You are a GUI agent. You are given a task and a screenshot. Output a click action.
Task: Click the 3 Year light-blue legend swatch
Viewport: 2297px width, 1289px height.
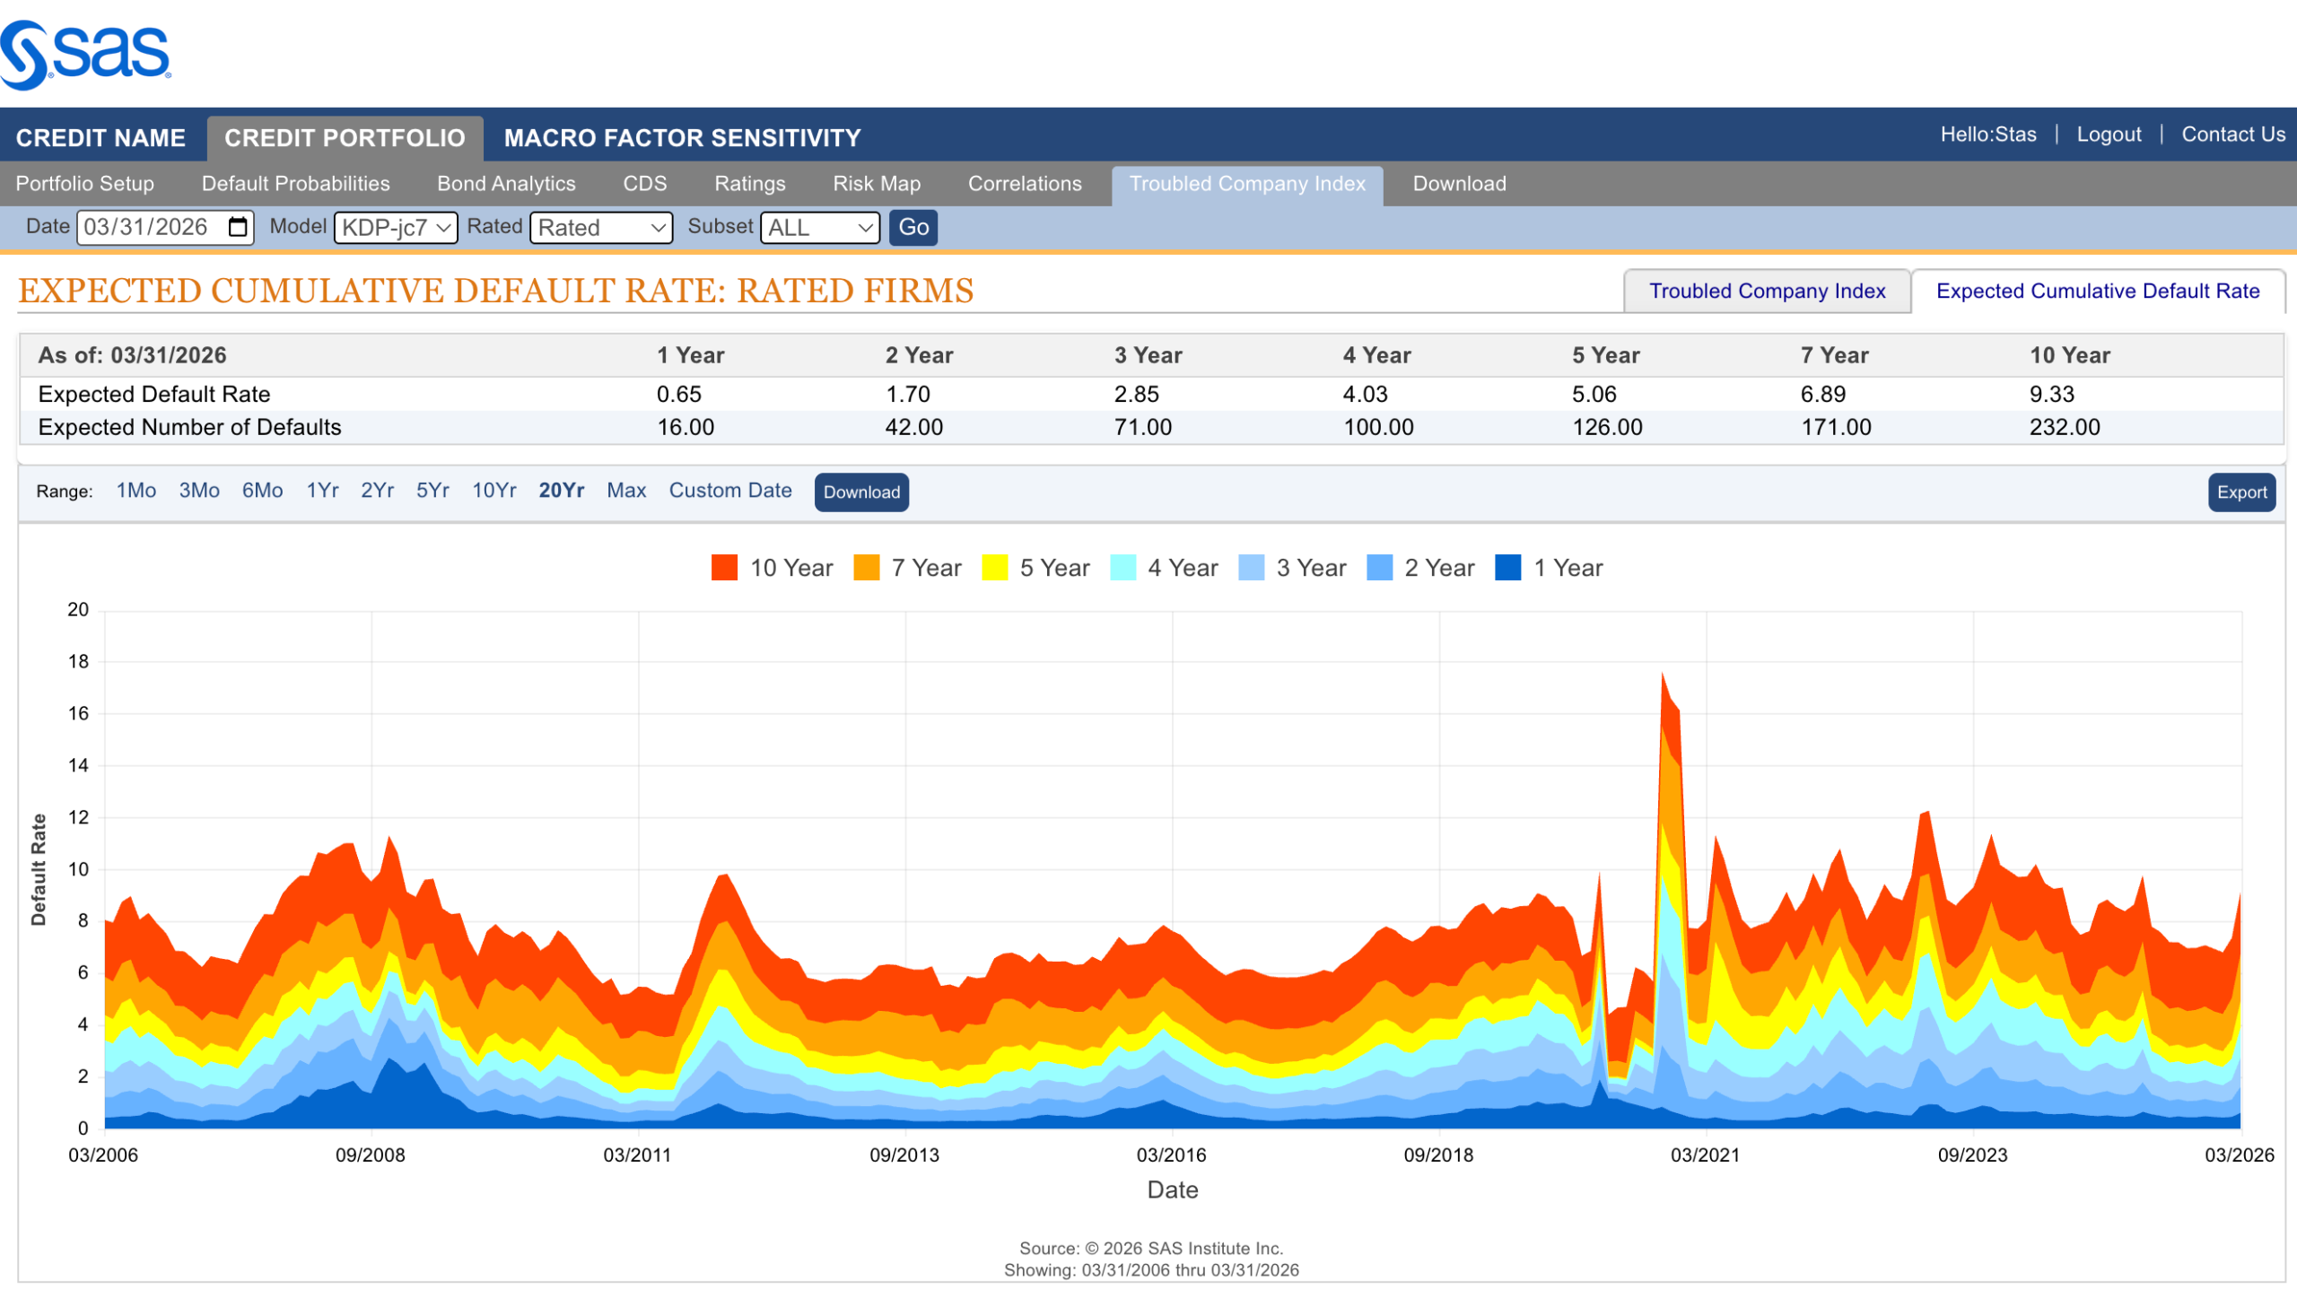click(x=1251, y=568)
